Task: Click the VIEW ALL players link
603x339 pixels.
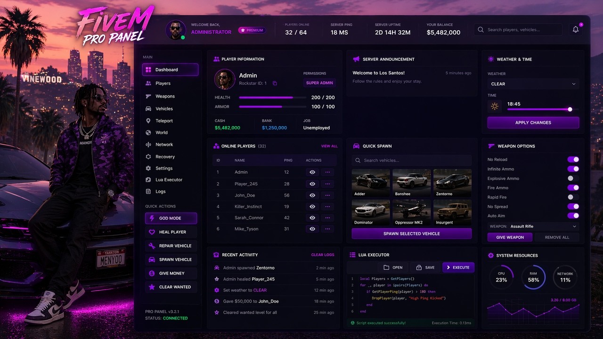Action: point(329,146)
